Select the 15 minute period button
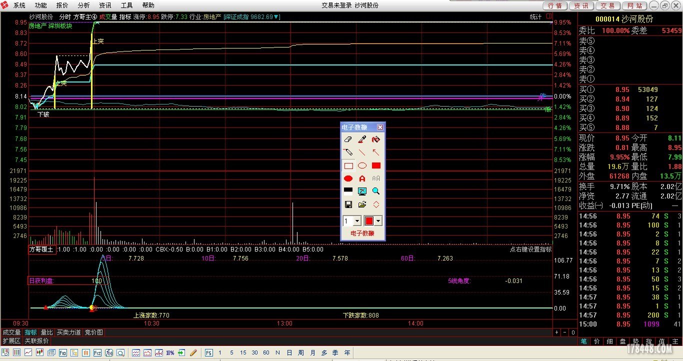Screen dimensions: 683x361 coord(242,353)
